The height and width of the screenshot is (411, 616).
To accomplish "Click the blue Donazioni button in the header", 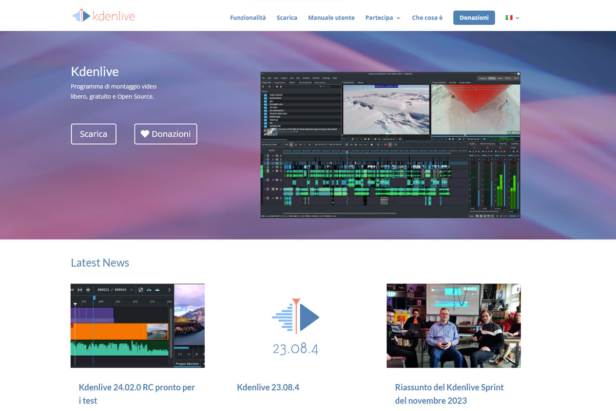I will [474, 17].
